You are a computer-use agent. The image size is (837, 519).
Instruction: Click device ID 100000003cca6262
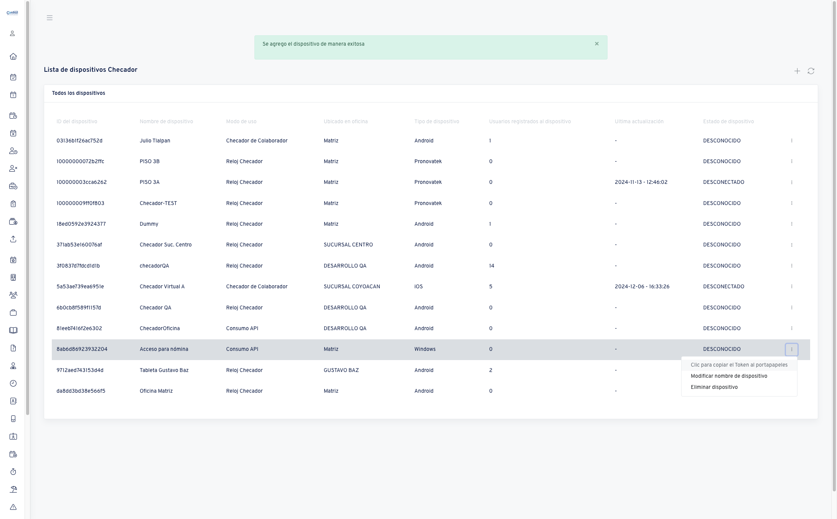pyautogui.click(x=82, y=182)
